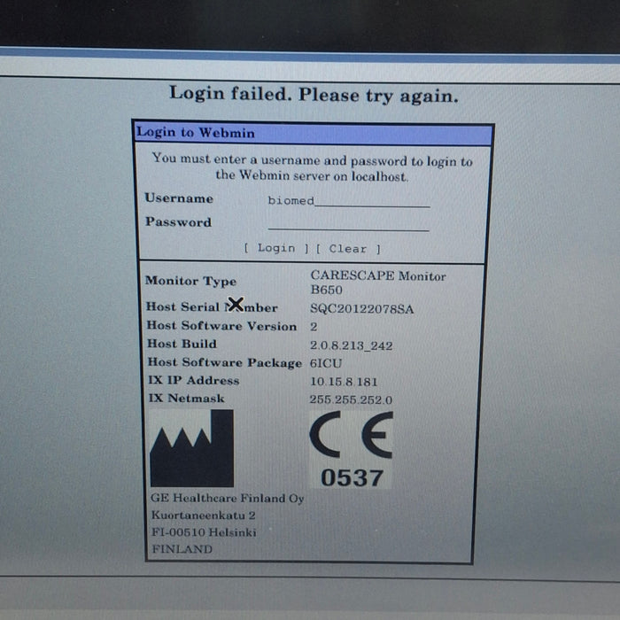The width and height of the screenshot is (620, 620).
Task: Click the host build value 2.0.8.213_242
Action: coord(349,345)
